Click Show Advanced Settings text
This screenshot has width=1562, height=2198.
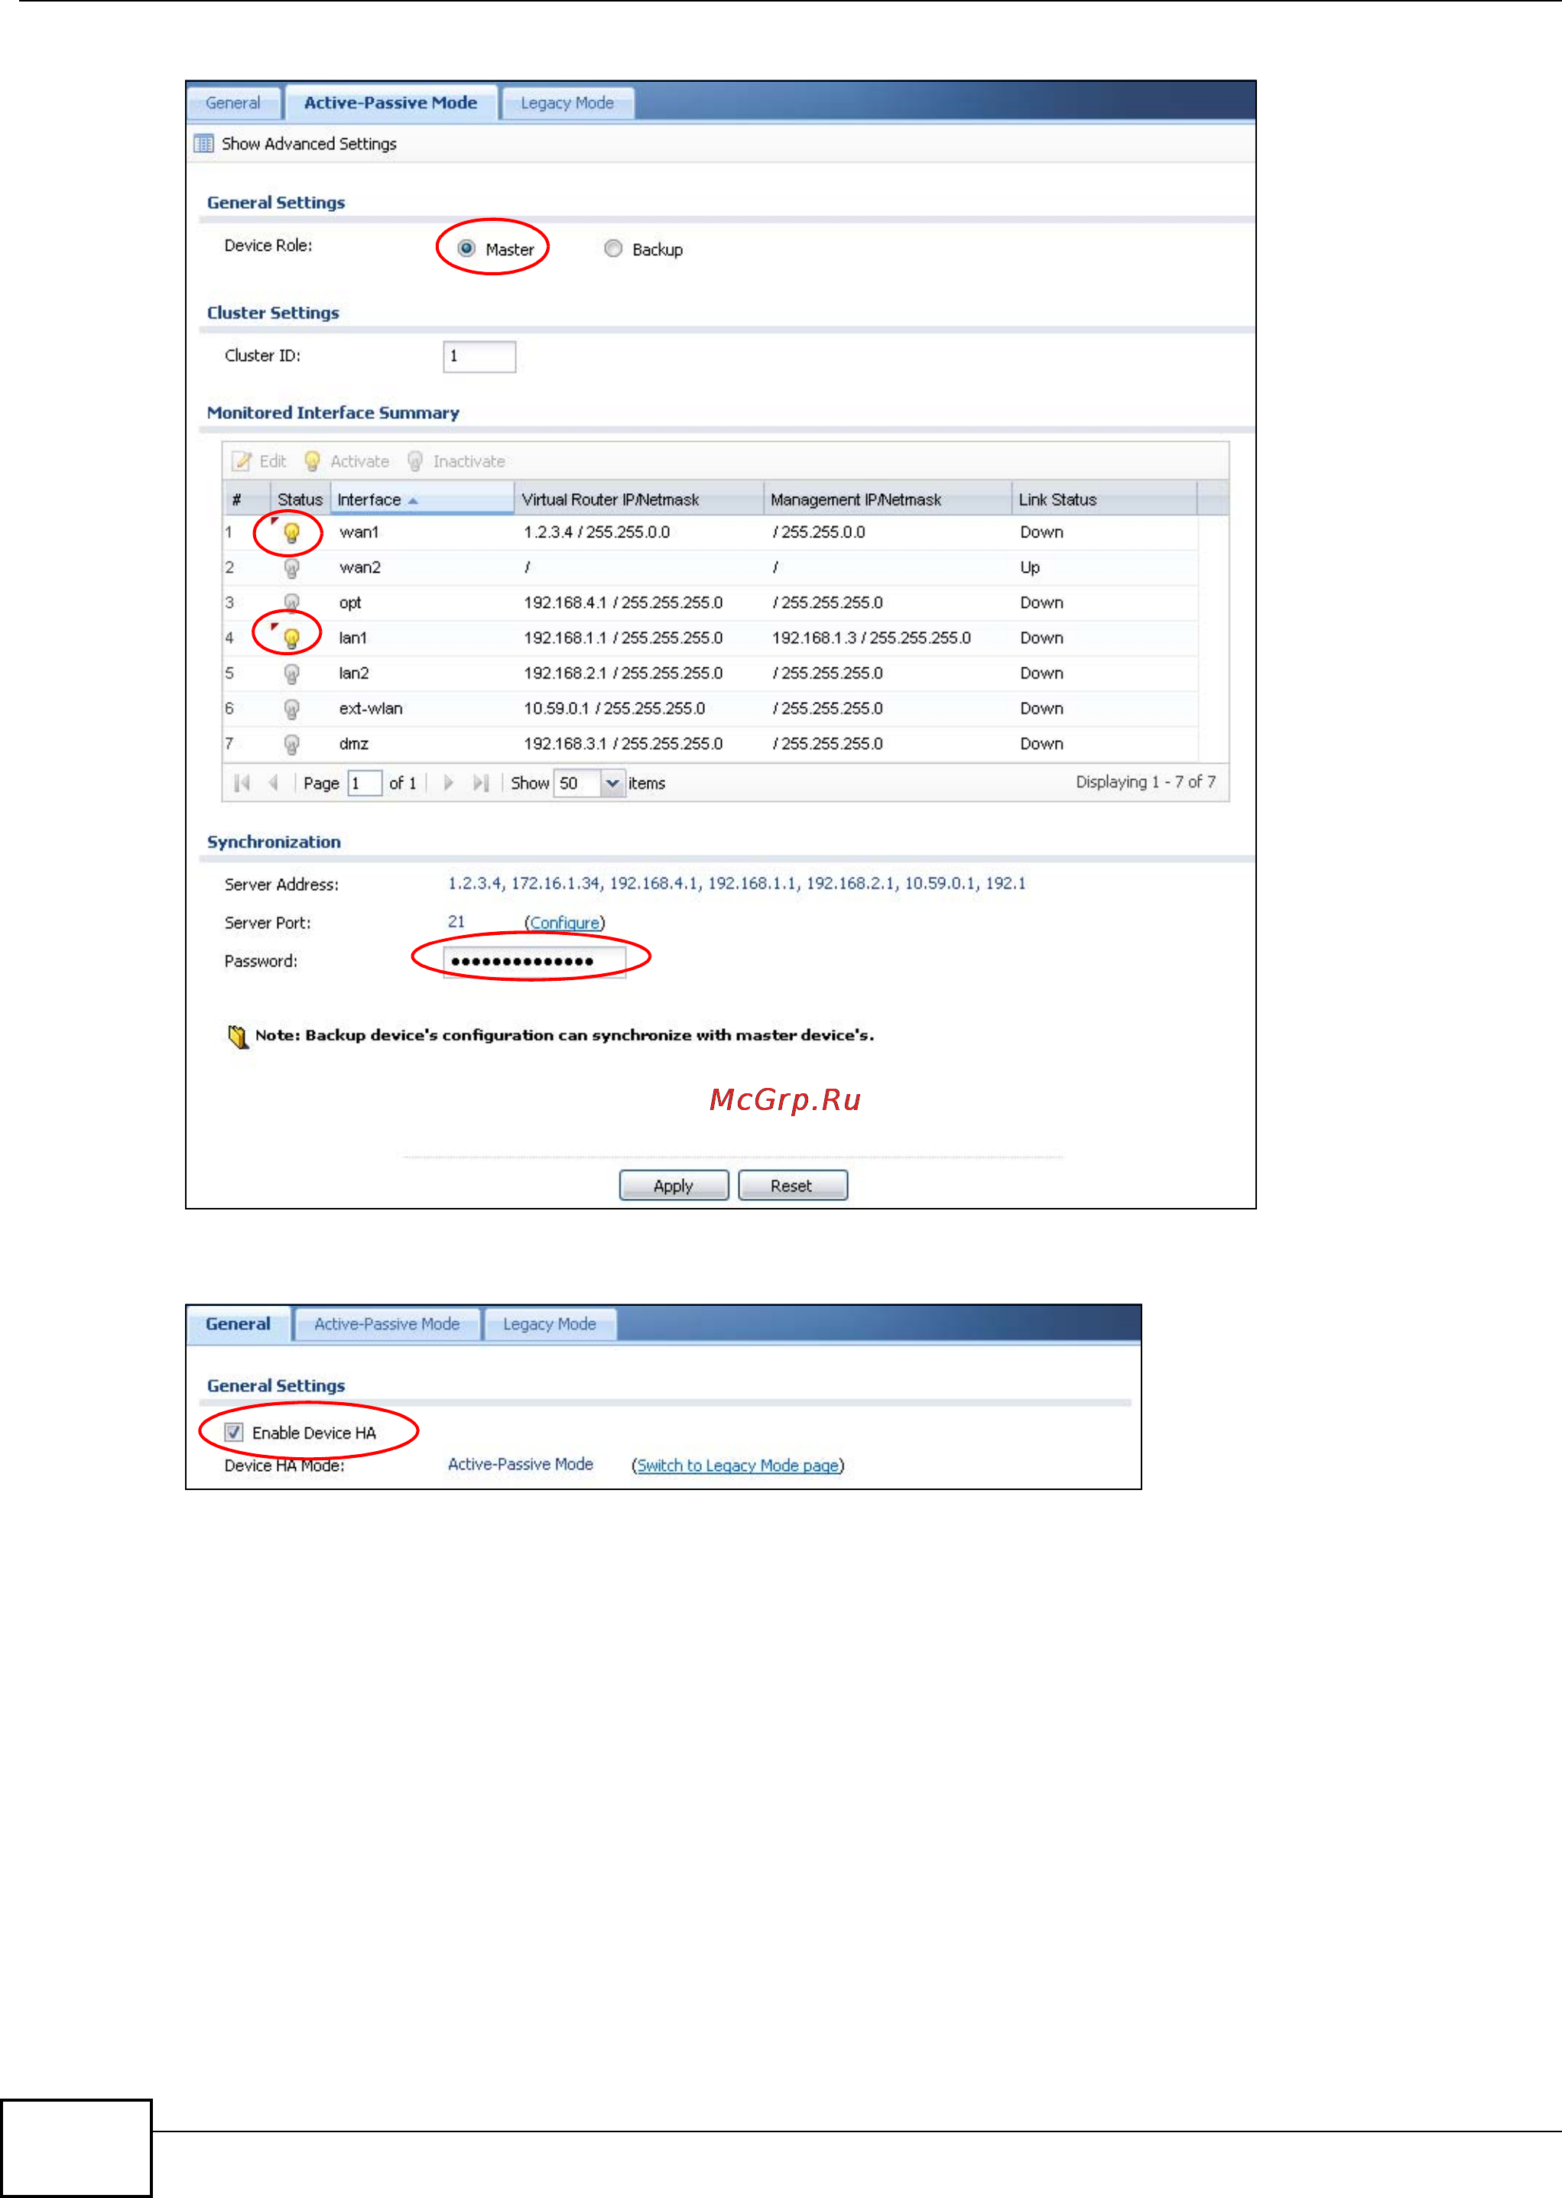(309, 143)
